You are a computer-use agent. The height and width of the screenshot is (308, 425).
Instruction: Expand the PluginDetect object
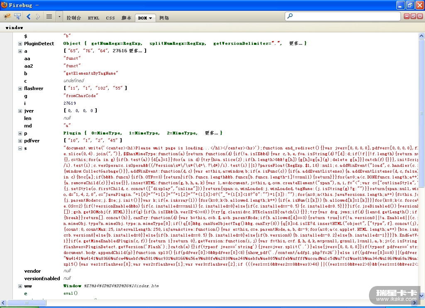tap(20, 44)
